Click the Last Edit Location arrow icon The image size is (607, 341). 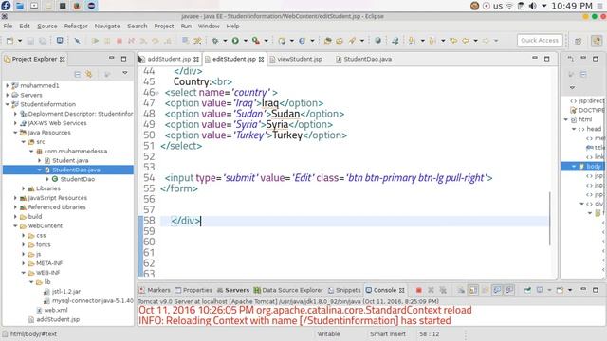(453, 41)
